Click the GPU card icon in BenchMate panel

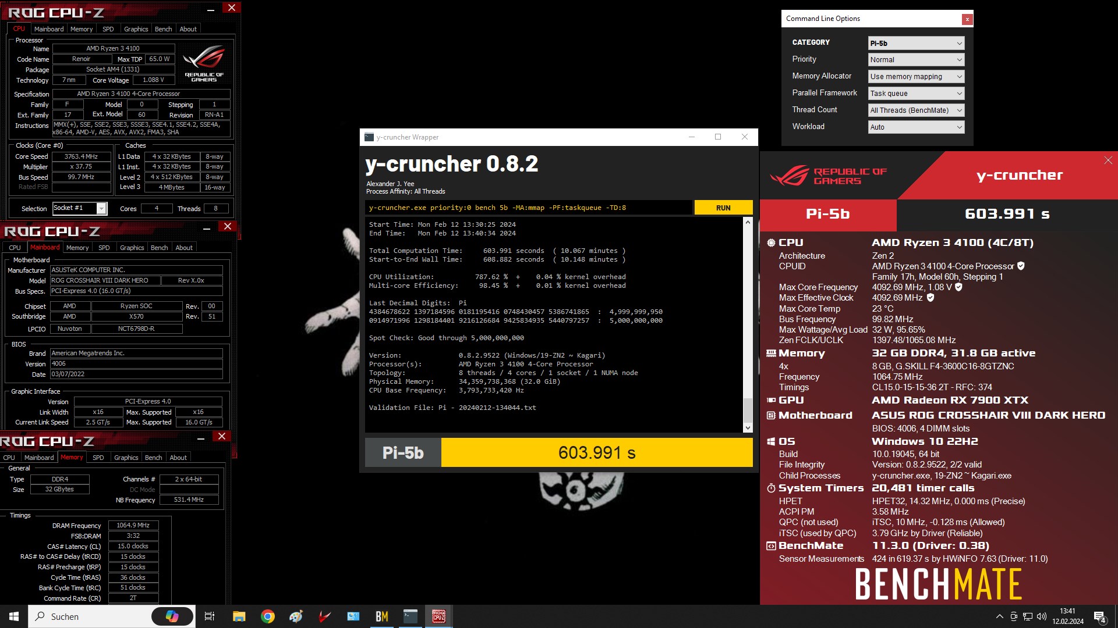click(771, 400)
